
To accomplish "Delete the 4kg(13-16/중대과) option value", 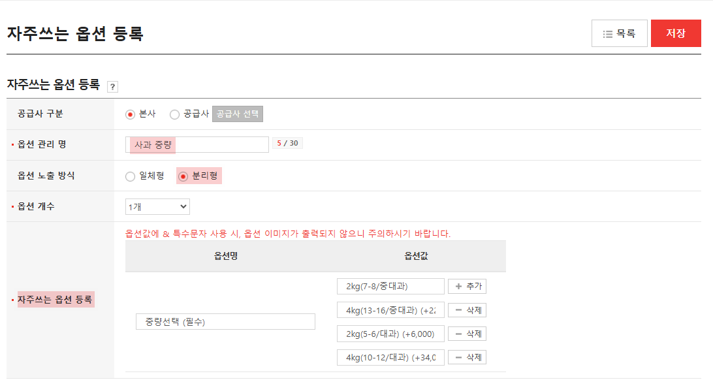I will 467,309.
